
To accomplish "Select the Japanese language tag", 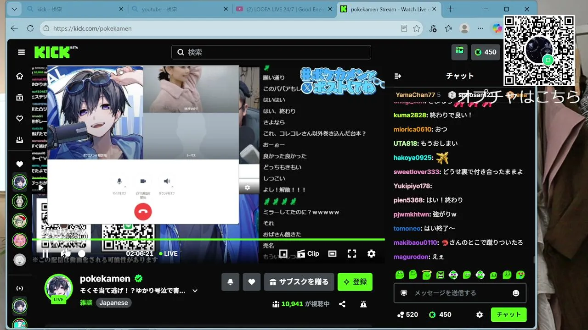I will pyautogui.click(x=114, y=302).
